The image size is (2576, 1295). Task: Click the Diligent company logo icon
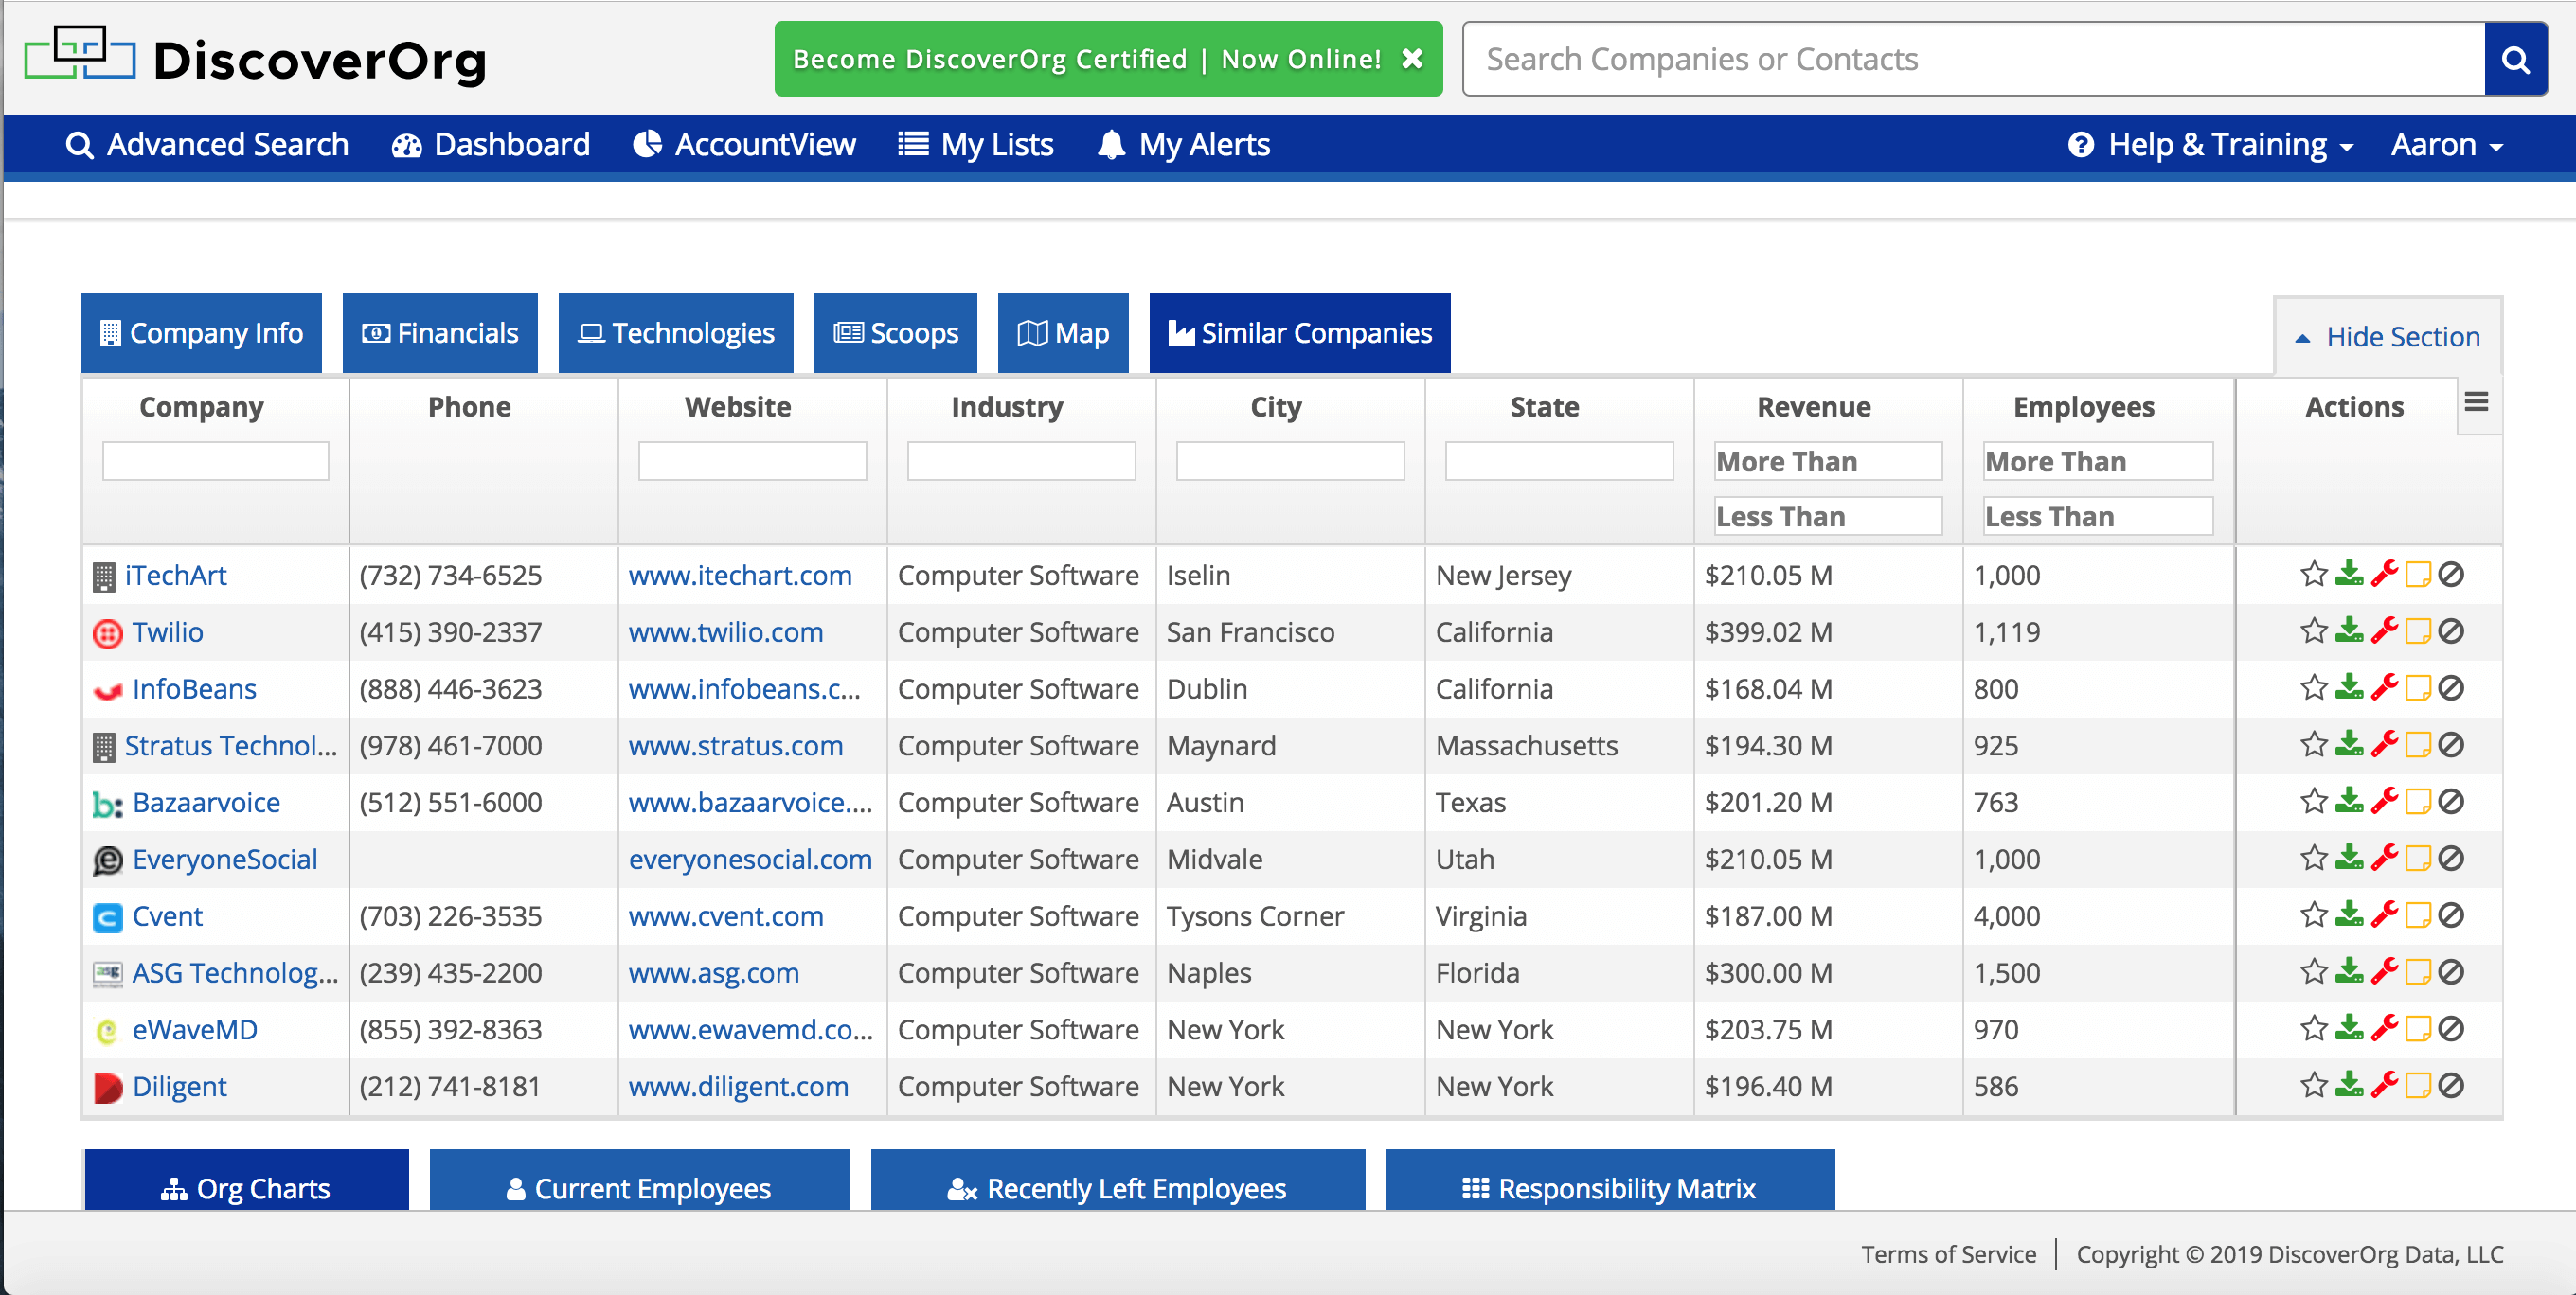[x=107, y=1089]
